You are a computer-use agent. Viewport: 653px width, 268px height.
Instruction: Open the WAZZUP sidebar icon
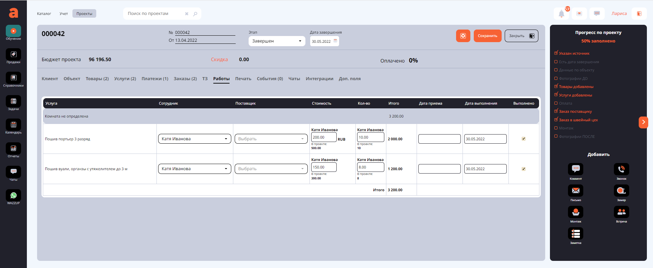(x=13, y=196)
